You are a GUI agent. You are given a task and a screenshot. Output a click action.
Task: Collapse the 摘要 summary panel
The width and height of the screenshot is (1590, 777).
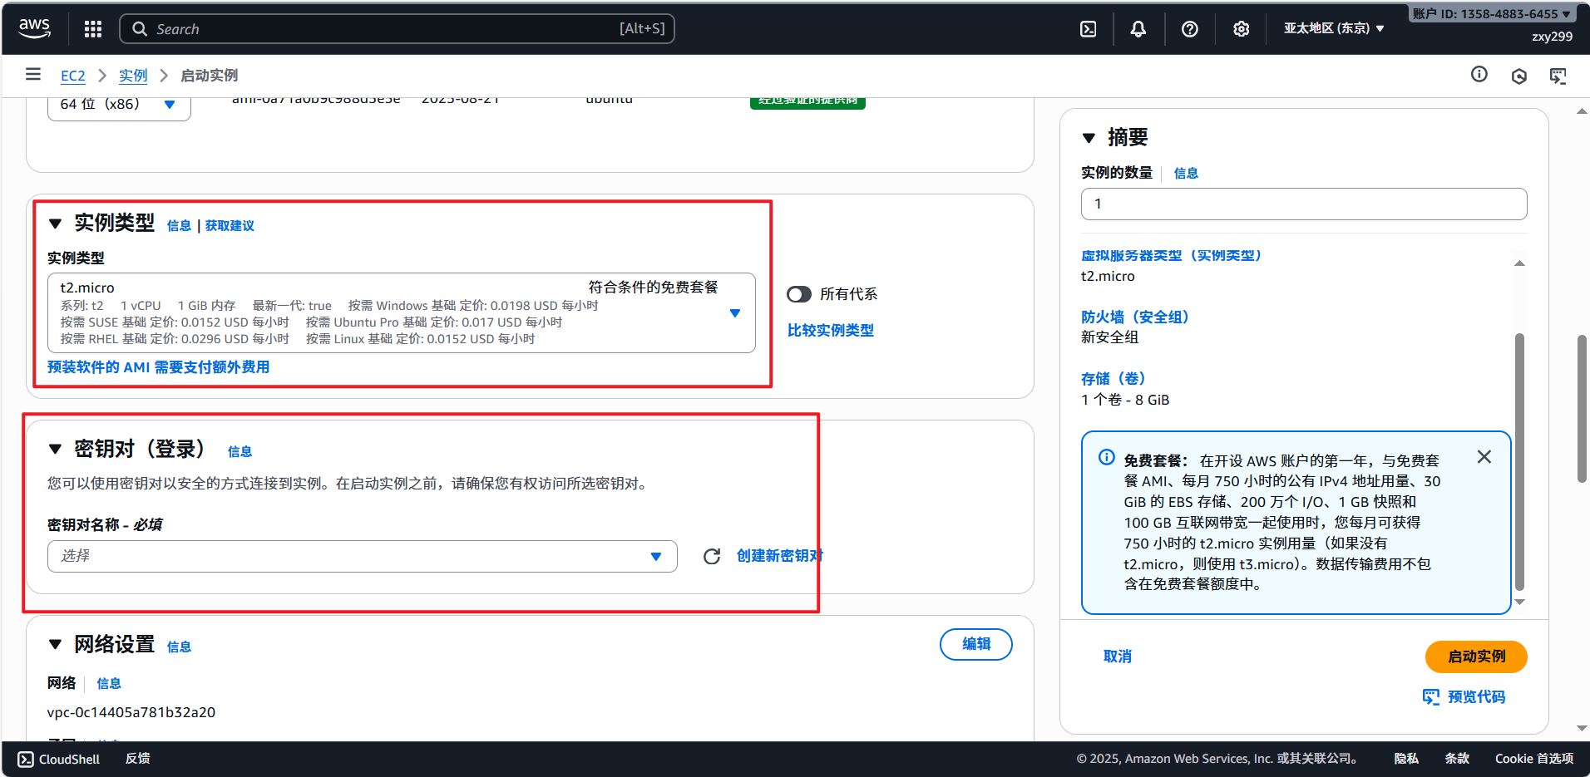click(1089, 138)
